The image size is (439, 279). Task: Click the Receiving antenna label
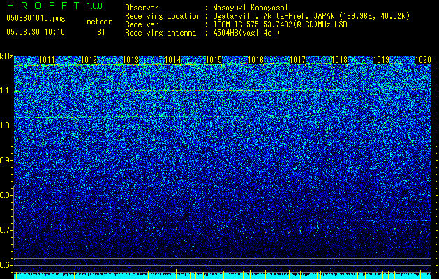click(x=161, y=33)
